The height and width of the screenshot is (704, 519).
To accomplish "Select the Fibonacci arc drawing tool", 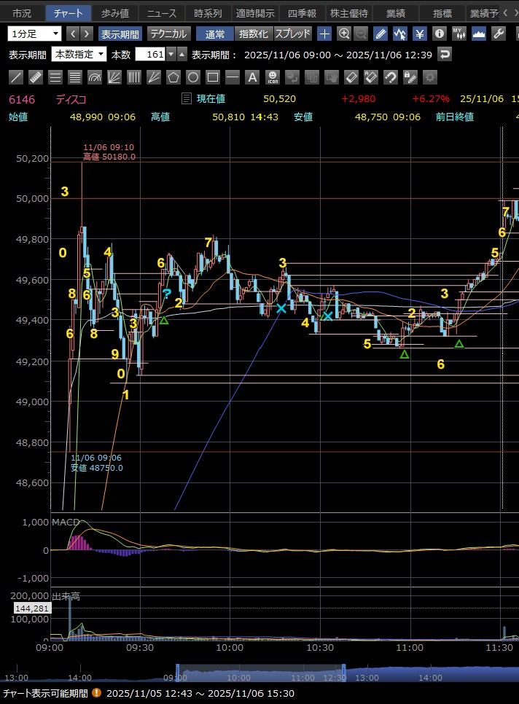I will (94, 77).
